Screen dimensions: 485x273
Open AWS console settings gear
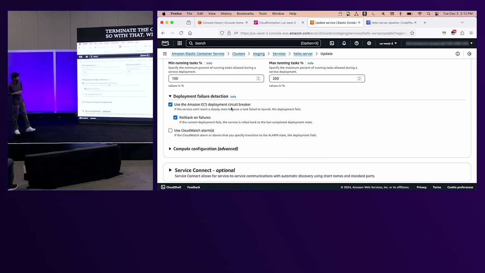click(x=369, y=43)
